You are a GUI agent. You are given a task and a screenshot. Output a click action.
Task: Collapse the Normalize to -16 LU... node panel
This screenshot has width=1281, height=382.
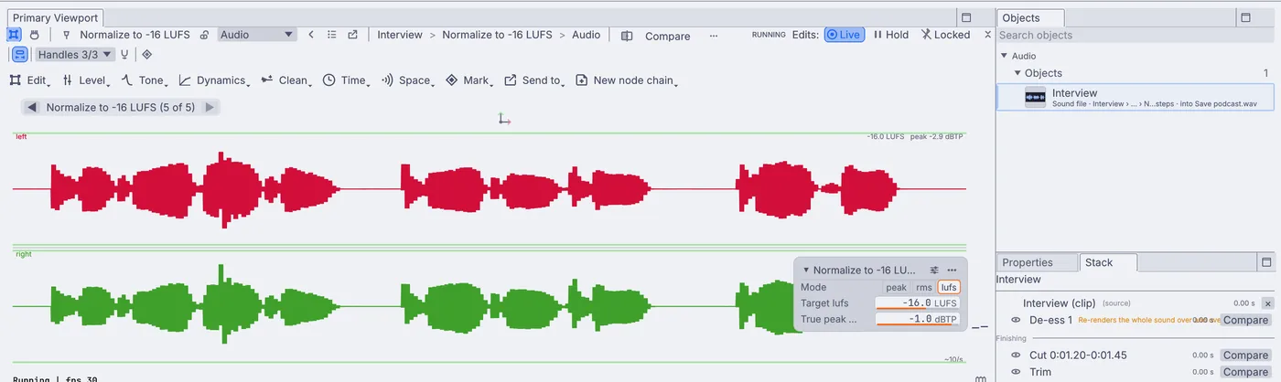[806, 271]
